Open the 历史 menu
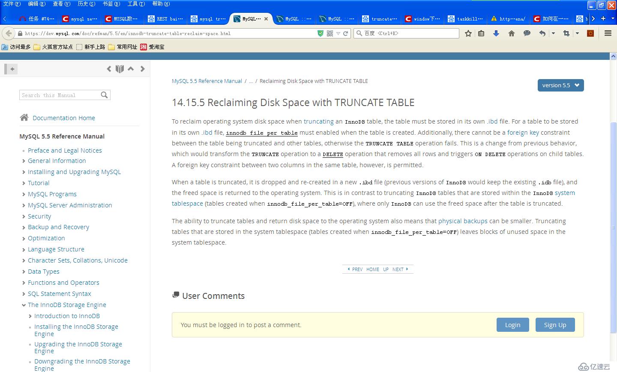617x372 pixels. [x=86, y=4]
